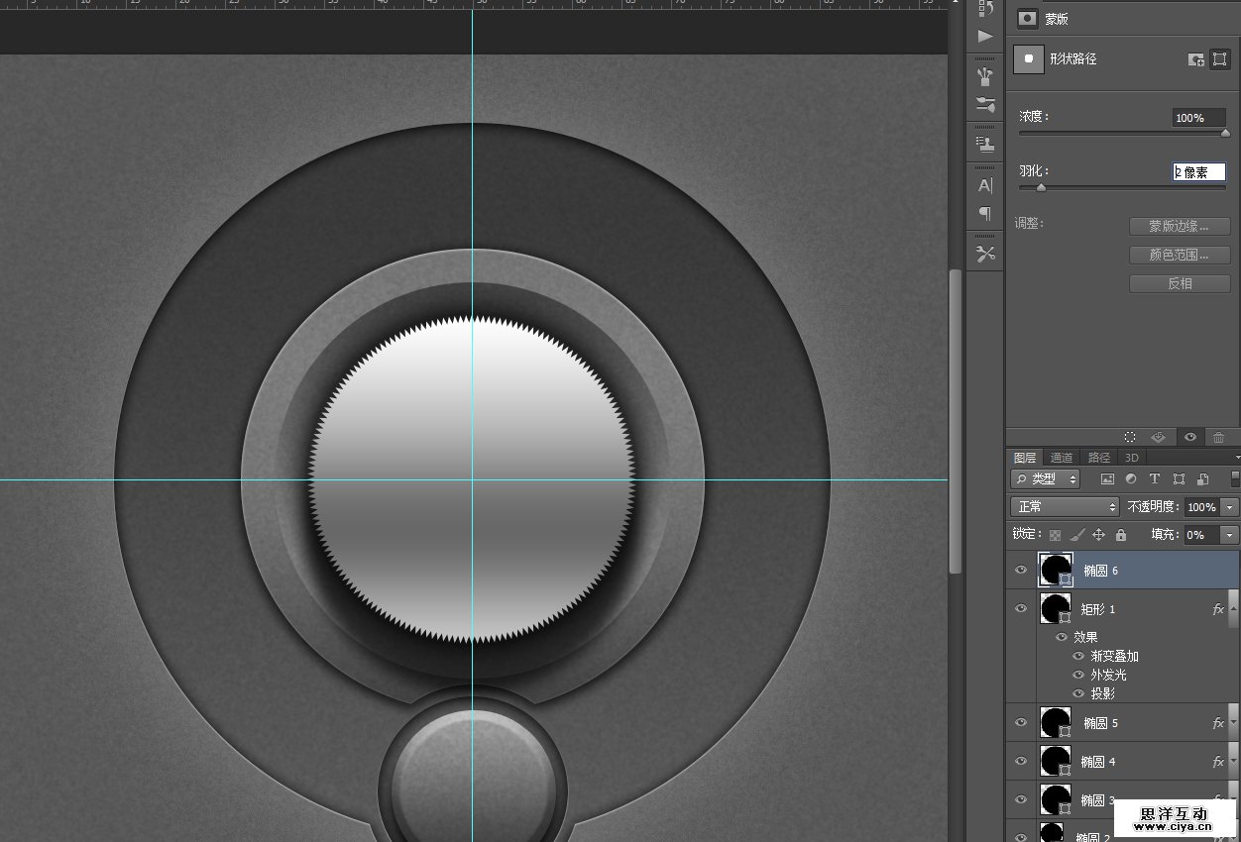Switch to the 路径 tab
The width and height of the screenshot is (1241, 842).
point(1099,458)
